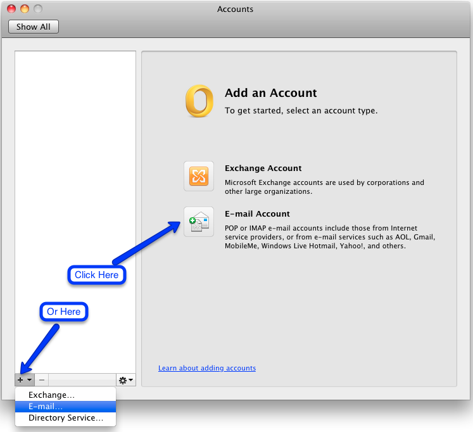Close the Accounts window with red button
This screenshot has width=473, height=432.
click(12, 9)
